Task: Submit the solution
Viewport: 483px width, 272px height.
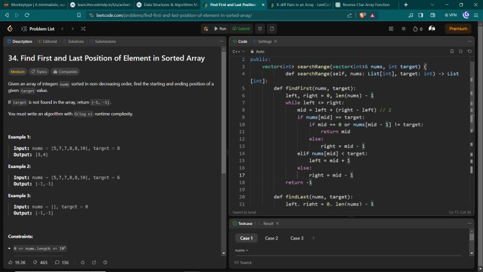Action: tap(241, 28)
